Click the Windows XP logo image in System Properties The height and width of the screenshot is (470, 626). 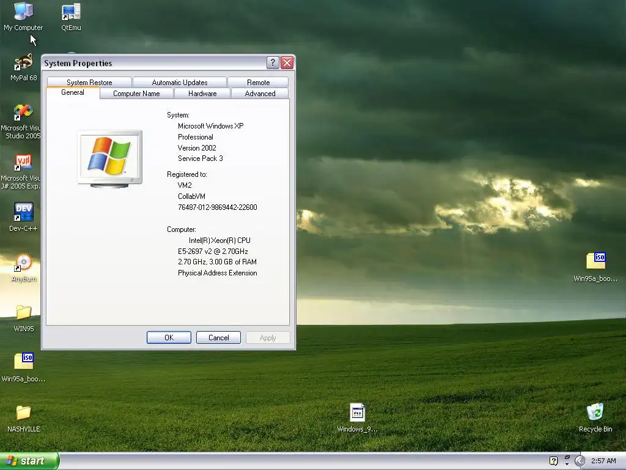(x=110, y=159)
